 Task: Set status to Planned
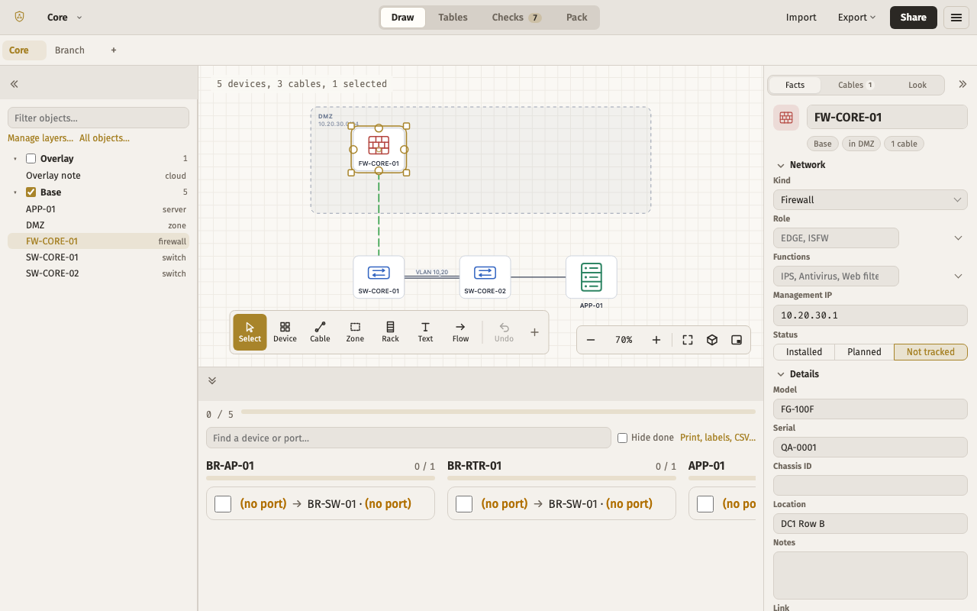[864, 352]
